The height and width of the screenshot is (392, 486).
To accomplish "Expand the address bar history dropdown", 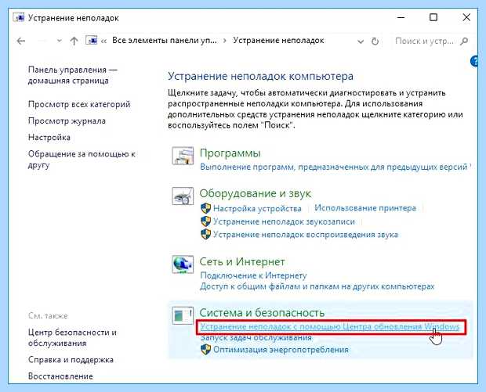I will pyautogui.click(x=361, y=41).
